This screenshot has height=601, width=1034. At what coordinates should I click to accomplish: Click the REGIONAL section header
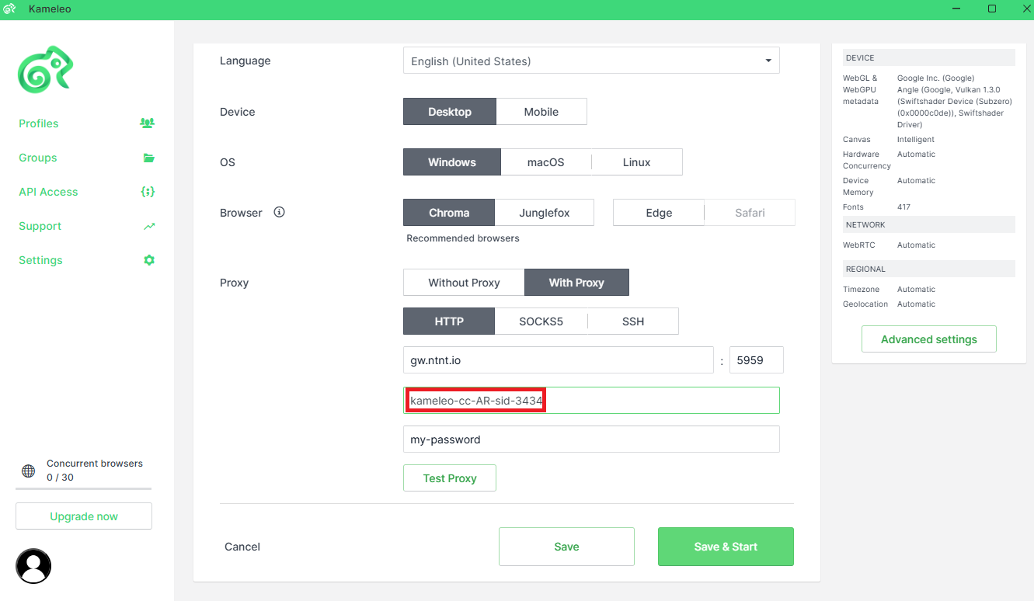[x=928, y=269]
